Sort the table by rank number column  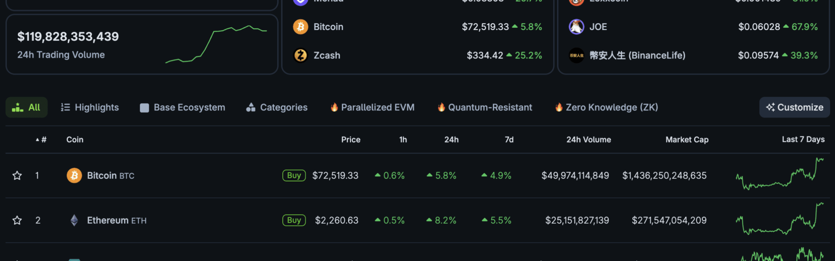pos(41,140)
